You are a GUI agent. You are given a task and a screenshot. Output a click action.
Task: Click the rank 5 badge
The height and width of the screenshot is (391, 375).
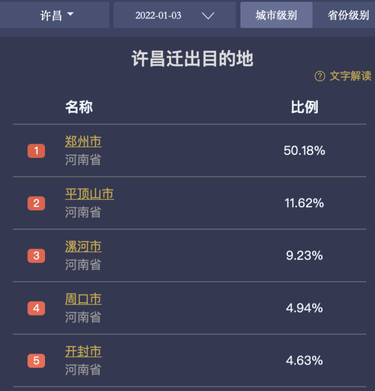coord(36,361)
